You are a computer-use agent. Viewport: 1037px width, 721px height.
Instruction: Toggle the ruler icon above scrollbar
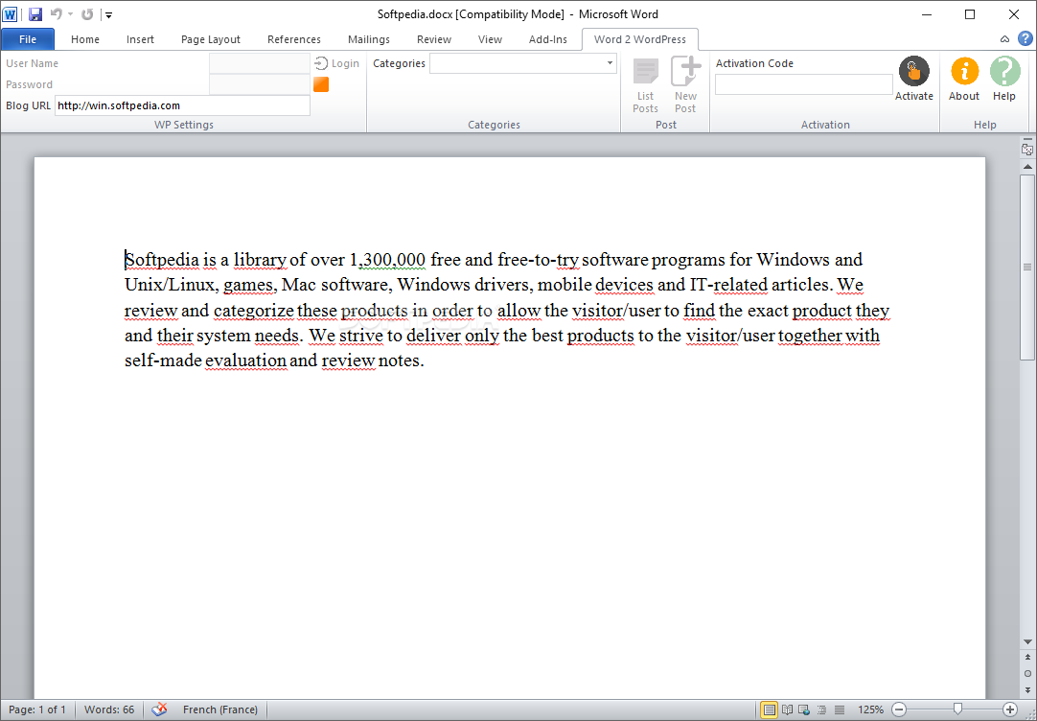pyautogui.click(x=1027, y=150)
